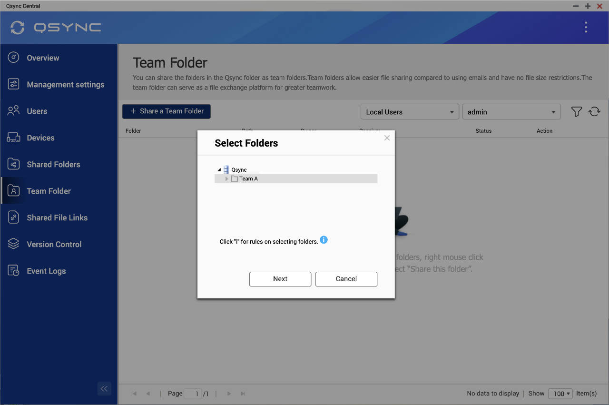This screenshot has height=405, width=609.
Task: Click the filter funnel icon
Action: point(576,112)
